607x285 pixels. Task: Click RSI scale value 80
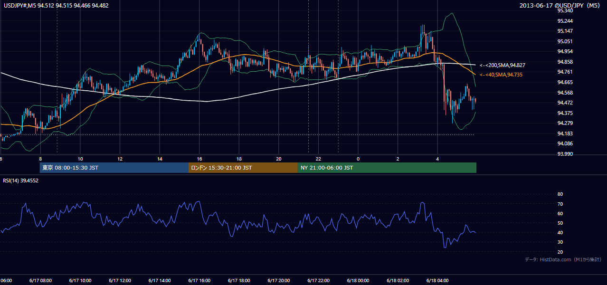(x=560, y=194)
